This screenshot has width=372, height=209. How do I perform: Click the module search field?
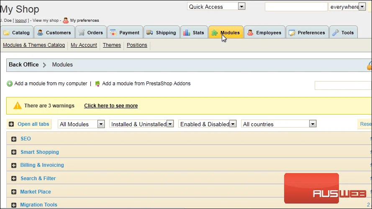pos(343,85)
